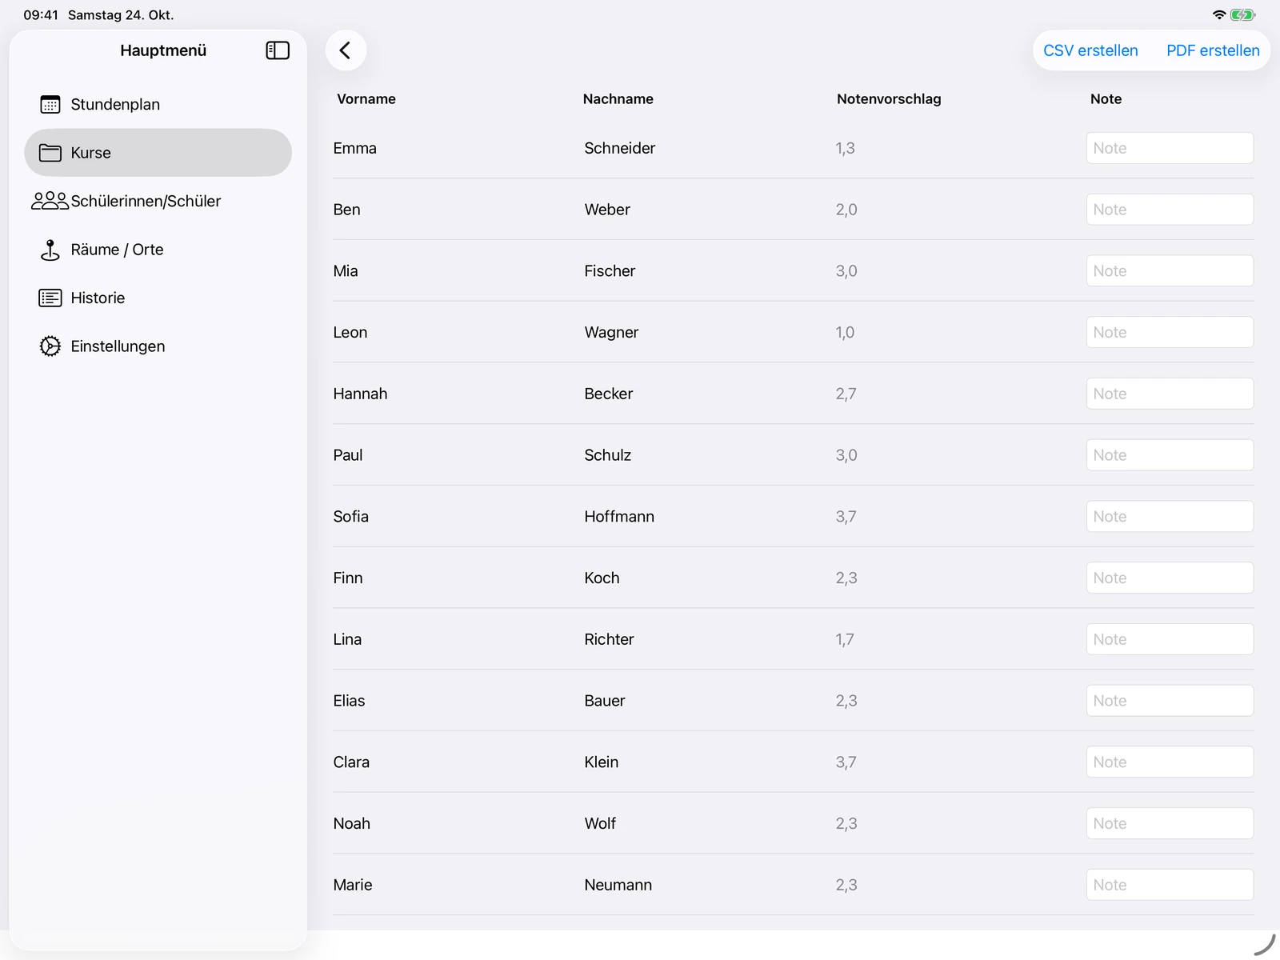Click the Historie list icon
Screen dimensions: 1280x960
[50, 298]
